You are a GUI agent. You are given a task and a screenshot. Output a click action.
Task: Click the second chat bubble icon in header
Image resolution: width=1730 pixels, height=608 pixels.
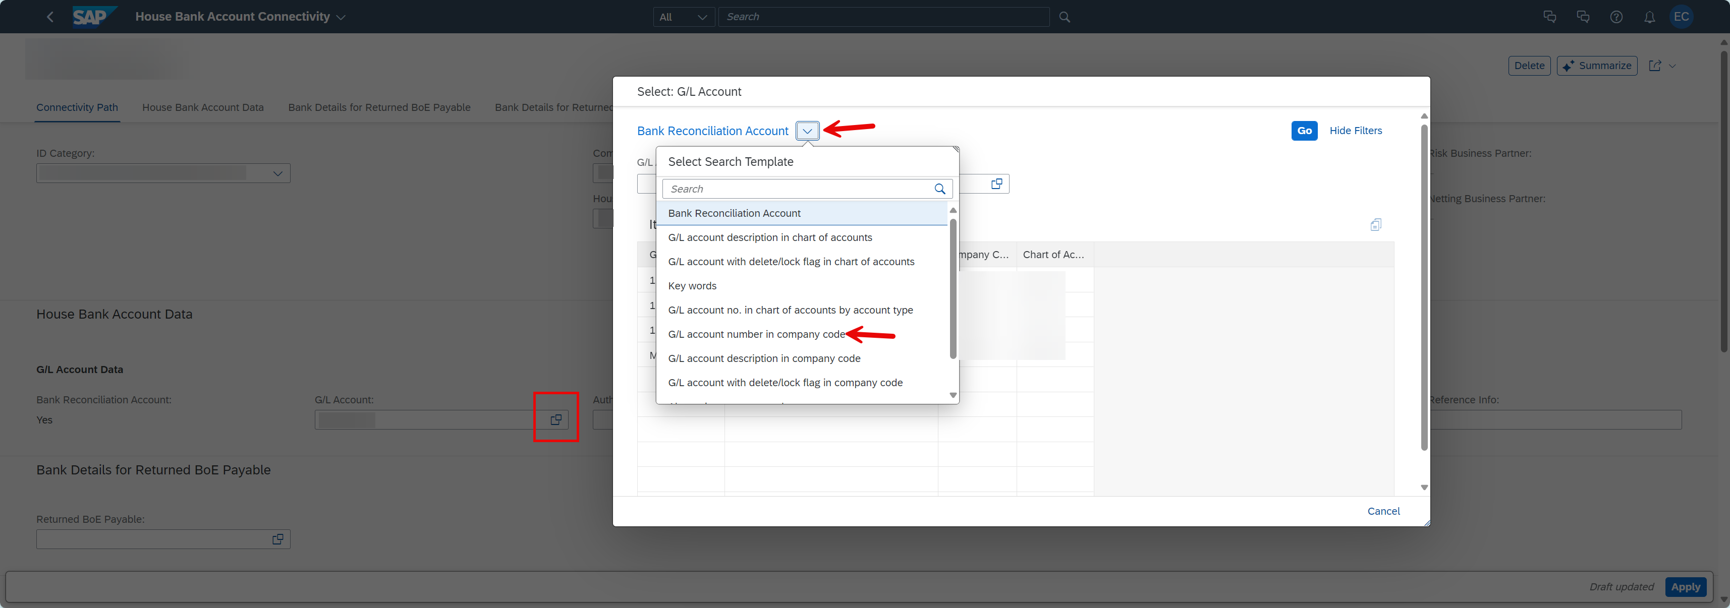pos(1583,17)
